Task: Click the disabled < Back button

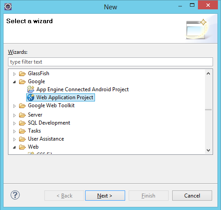Action: click(64, 196)
